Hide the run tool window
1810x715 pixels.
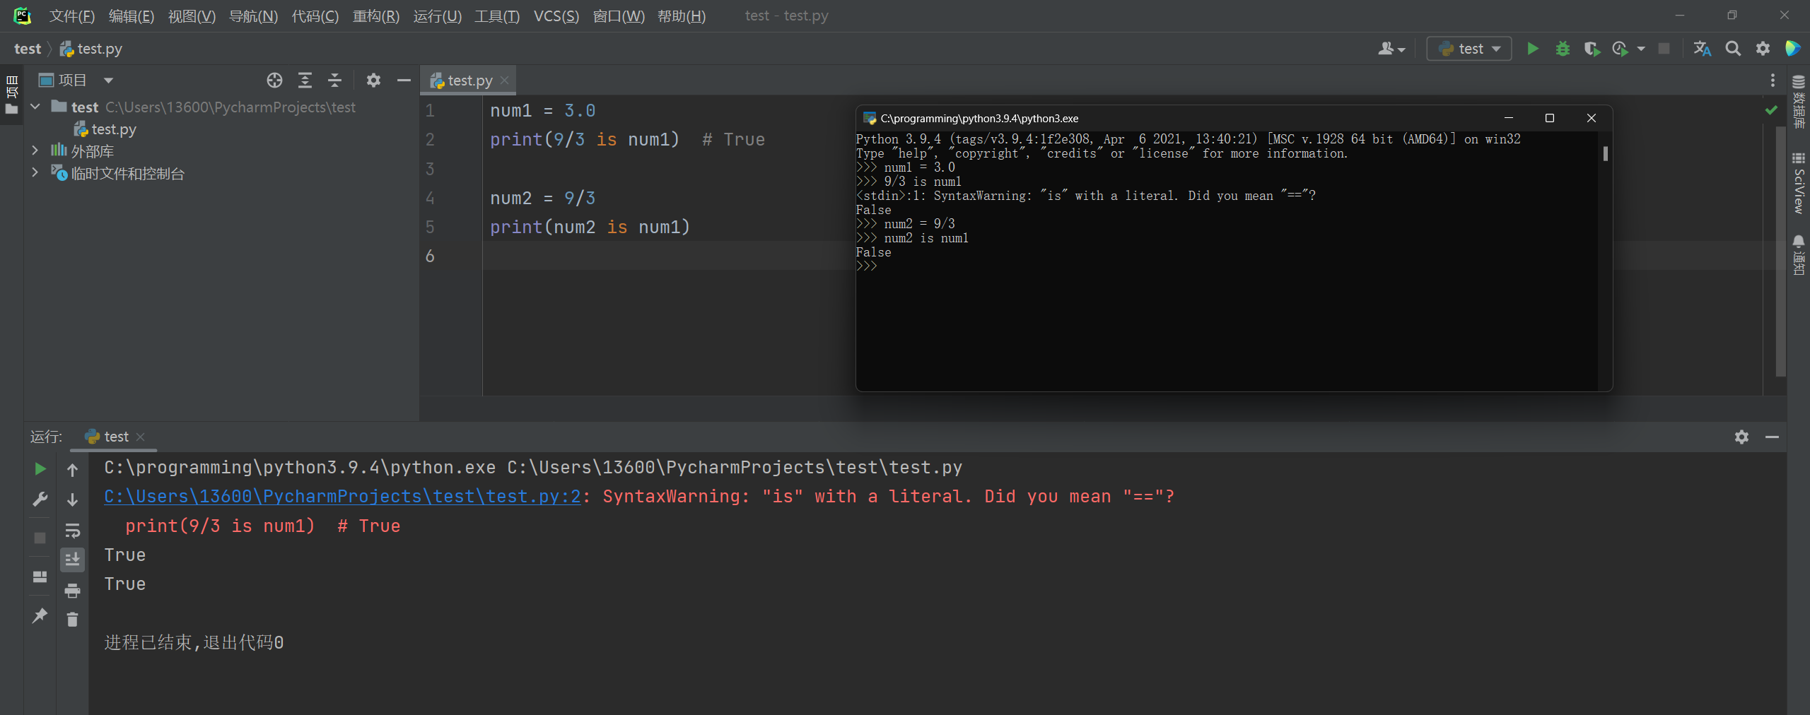1772,437
